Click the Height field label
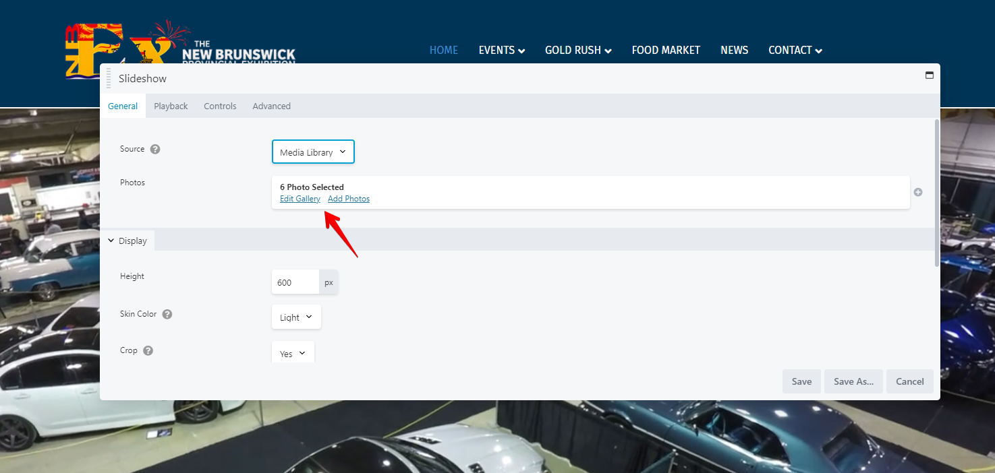Screen dimensions: 995x473 (132, 276)
